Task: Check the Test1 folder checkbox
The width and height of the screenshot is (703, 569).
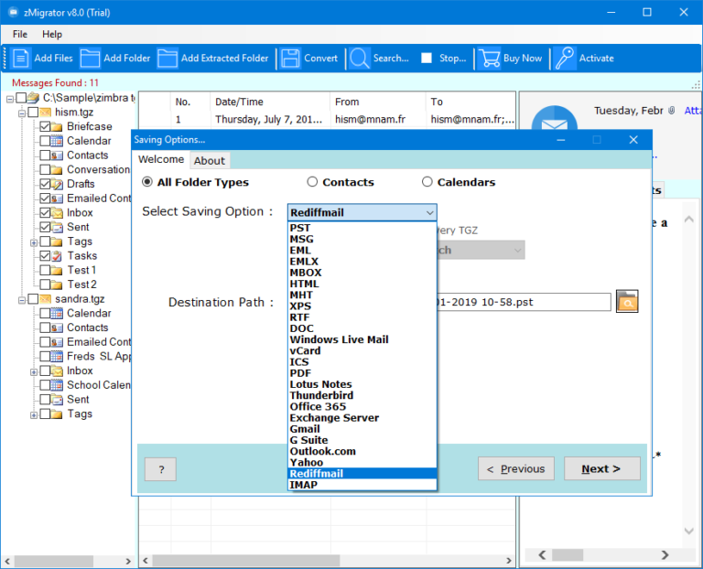Action: pyautogui.click(x=45, y=270)
